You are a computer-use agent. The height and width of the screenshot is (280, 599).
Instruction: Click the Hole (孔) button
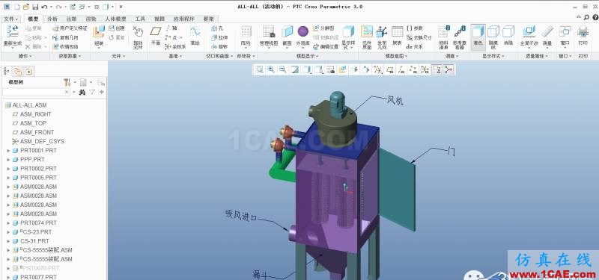click(x=217, y=28)
